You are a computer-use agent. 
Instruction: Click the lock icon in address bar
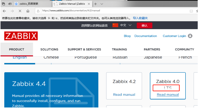(38, 11)
